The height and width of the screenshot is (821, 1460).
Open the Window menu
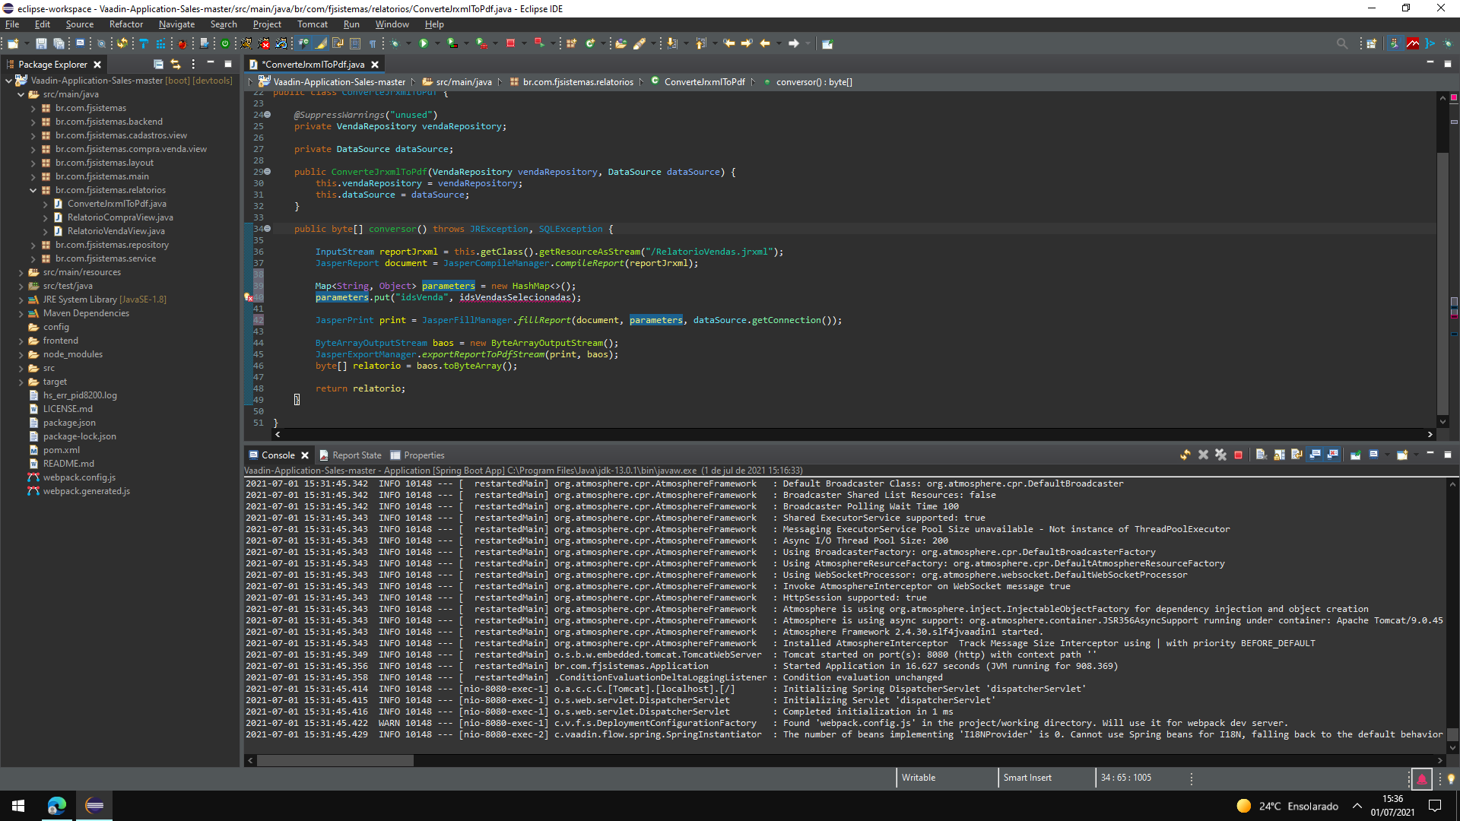(x=392, y=24)
